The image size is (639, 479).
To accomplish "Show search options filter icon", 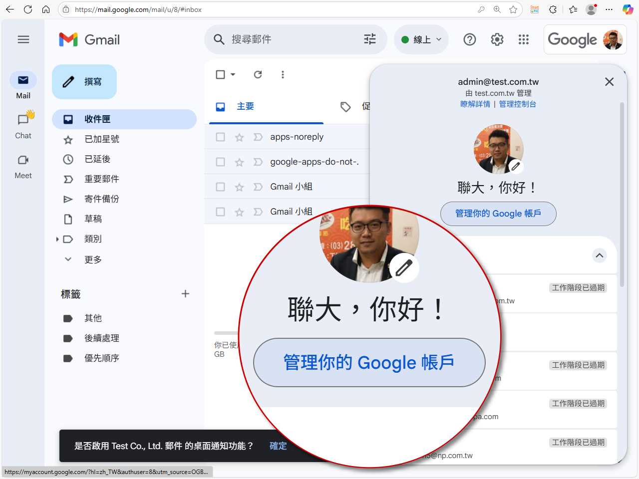I will pos(370,39).
